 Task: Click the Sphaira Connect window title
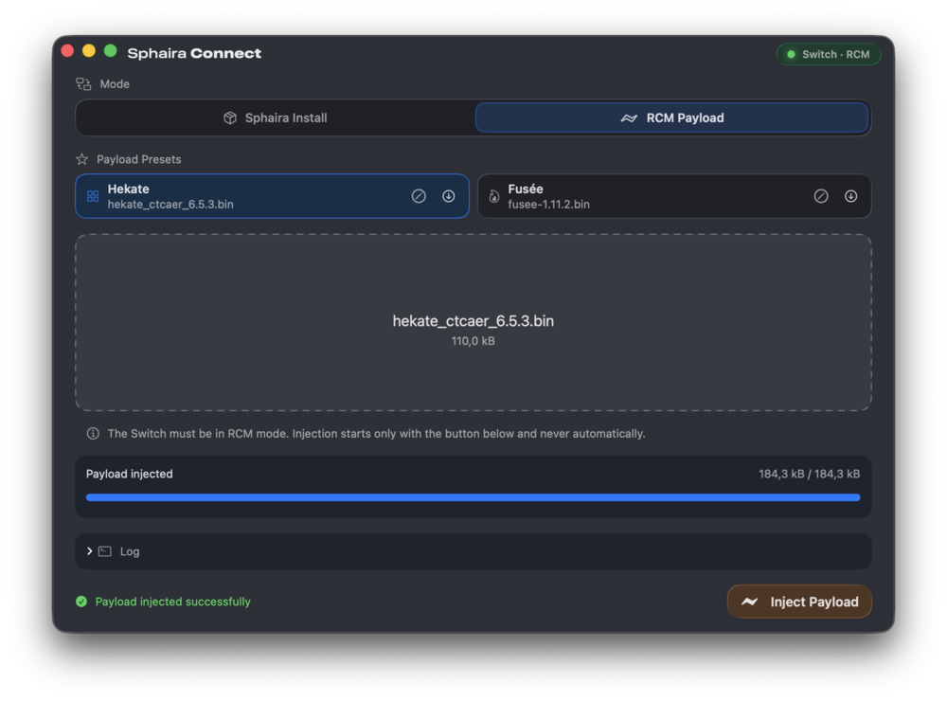tap(194, 53)
